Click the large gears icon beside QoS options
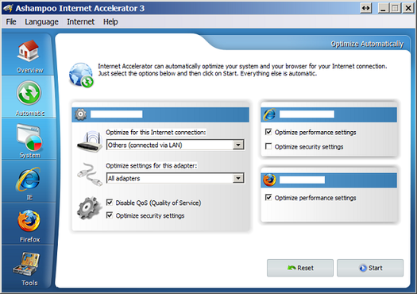 point(89,208)
